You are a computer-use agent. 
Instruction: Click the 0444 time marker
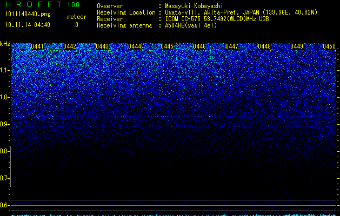[x=135, y=46]
